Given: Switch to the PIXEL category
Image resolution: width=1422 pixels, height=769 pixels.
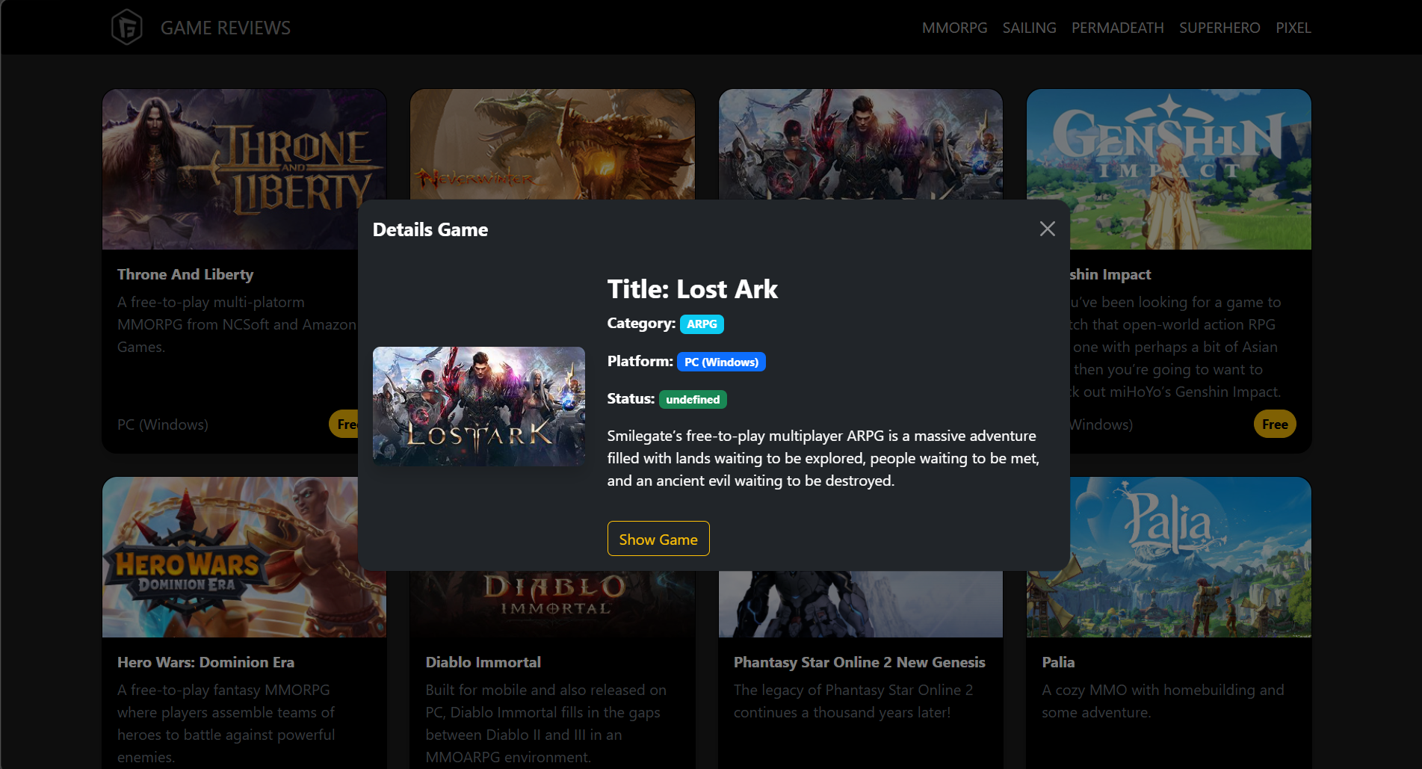Looking at the screenshot, I should point(1293,28).
